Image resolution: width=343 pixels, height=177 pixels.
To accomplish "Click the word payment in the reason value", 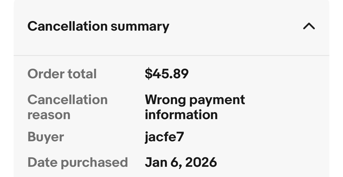I will (217, 100).
